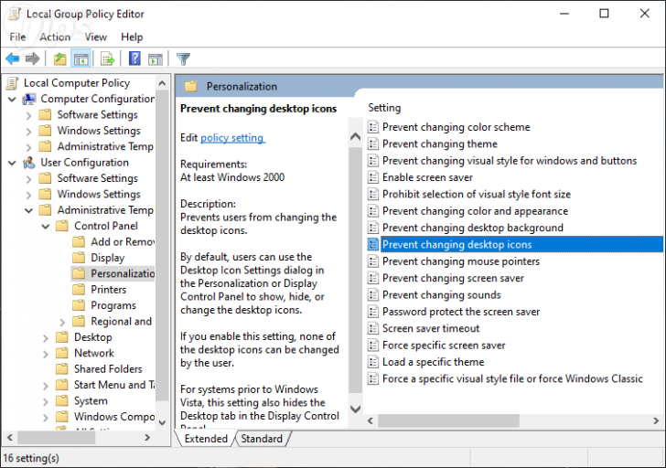Click tree pane horizontal scroll right arrow
The height and width of the screenshot is (468, 666).
tap(147, 438)
